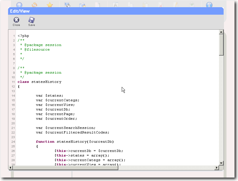The image size is (238, 181).
Task: Click the 'var $currentOrder;' line
Action: tap(56, 119)
